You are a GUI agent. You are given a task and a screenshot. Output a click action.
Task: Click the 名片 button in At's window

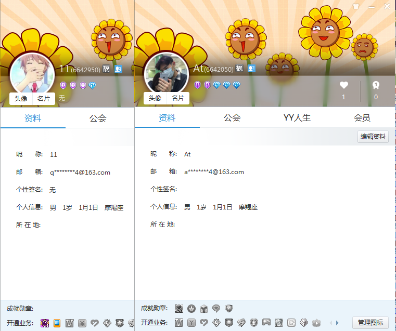[178, 98]
